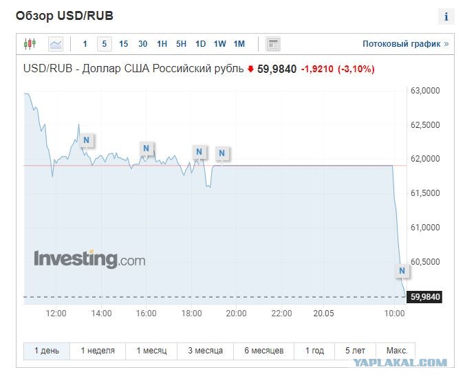Select the 1W interval

(x=219, y=44)
